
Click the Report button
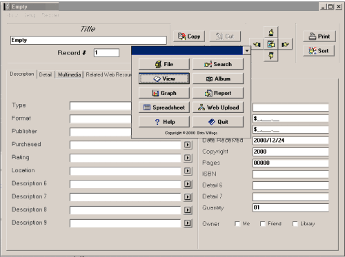coord(218,93)
